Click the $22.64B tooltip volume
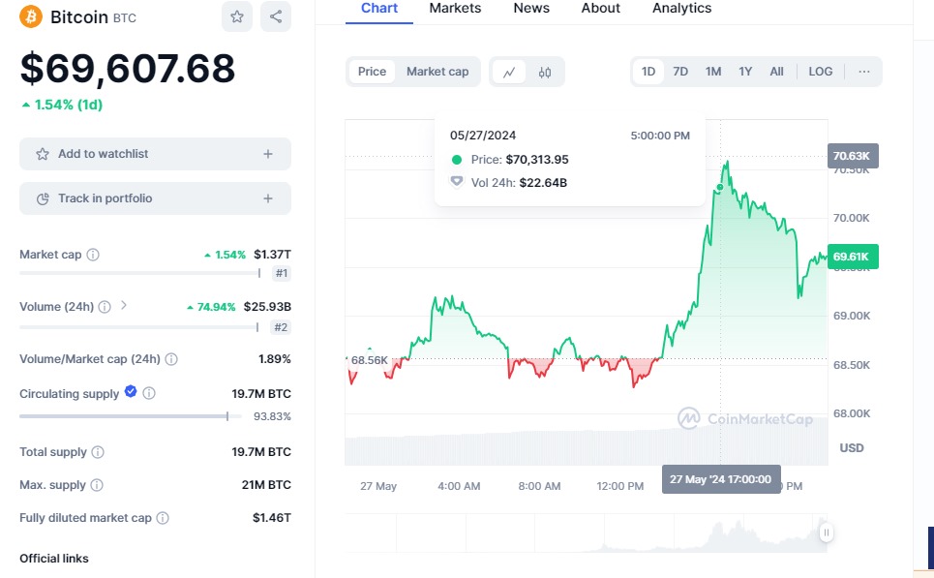 [543, 183]
